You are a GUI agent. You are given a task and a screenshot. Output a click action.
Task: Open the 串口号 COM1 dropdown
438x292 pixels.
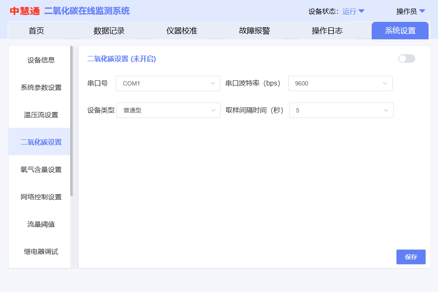(168, 83)
